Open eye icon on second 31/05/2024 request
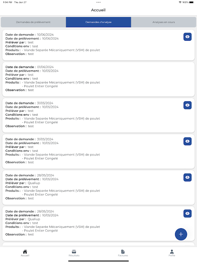197x263 pixels. tap(187, 141)
